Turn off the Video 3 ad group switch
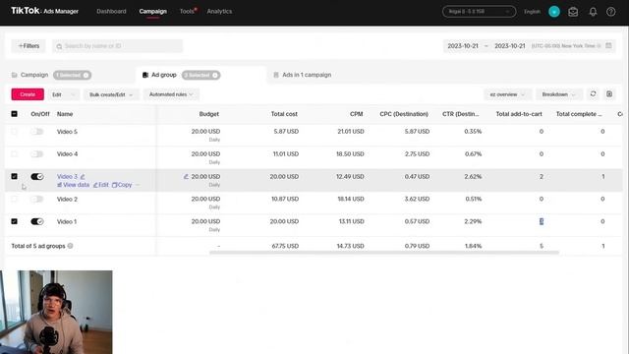Viewport: 629px width, 354px height. pos(37,176)
